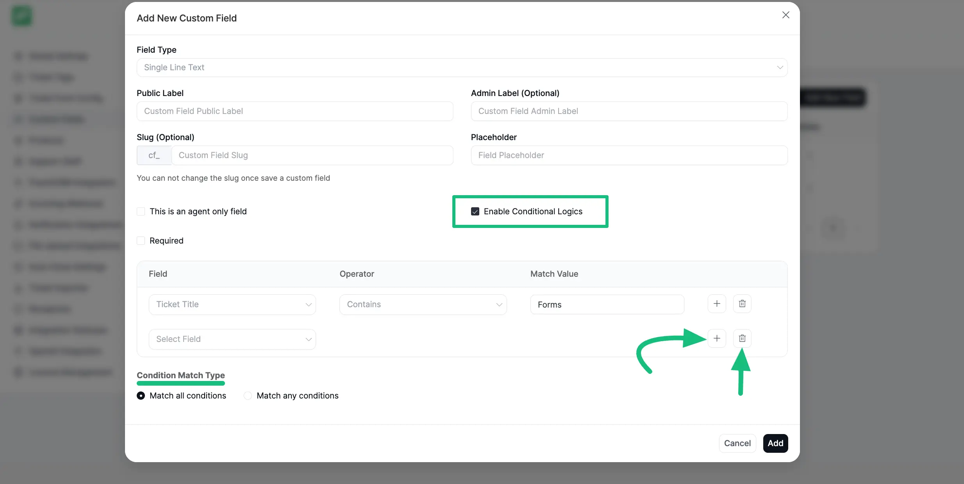Cancel the custom field creation
Image resolution: width=964 pixels, height=484 pixels.
737,443
